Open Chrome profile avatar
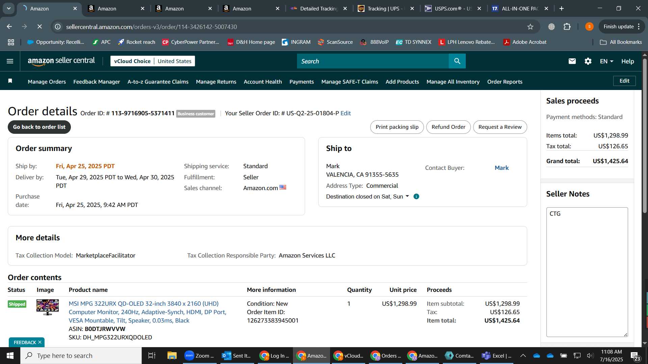The image size is (648, 364). click(x=589, y=27)
